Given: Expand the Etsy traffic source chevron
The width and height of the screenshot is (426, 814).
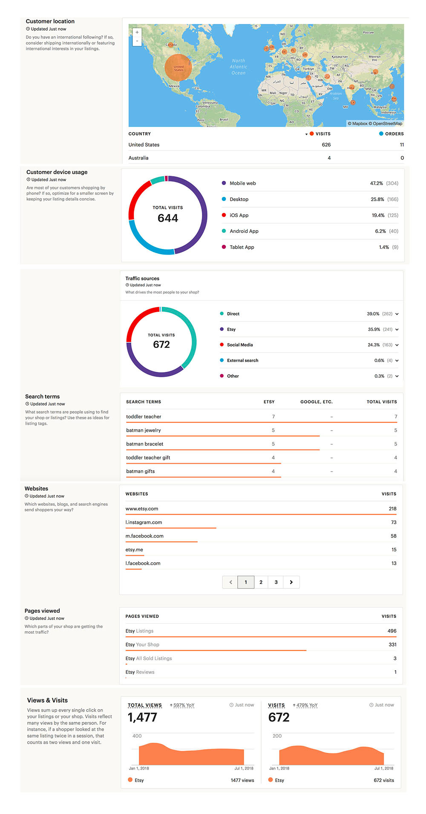Looking at the screenshot, I should tap(397, 330).
